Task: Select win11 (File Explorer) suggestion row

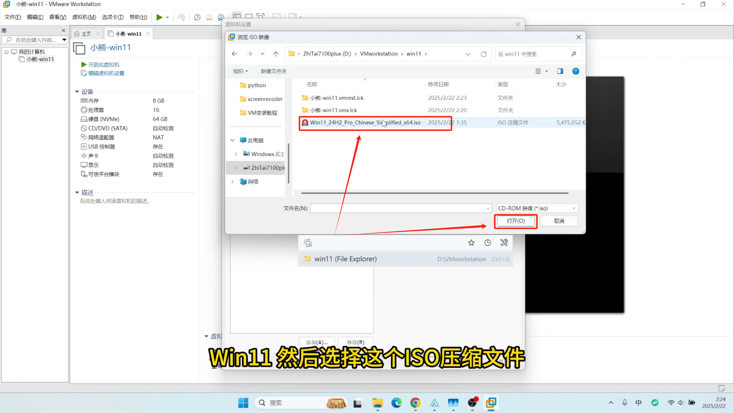Action: [405, 259]
